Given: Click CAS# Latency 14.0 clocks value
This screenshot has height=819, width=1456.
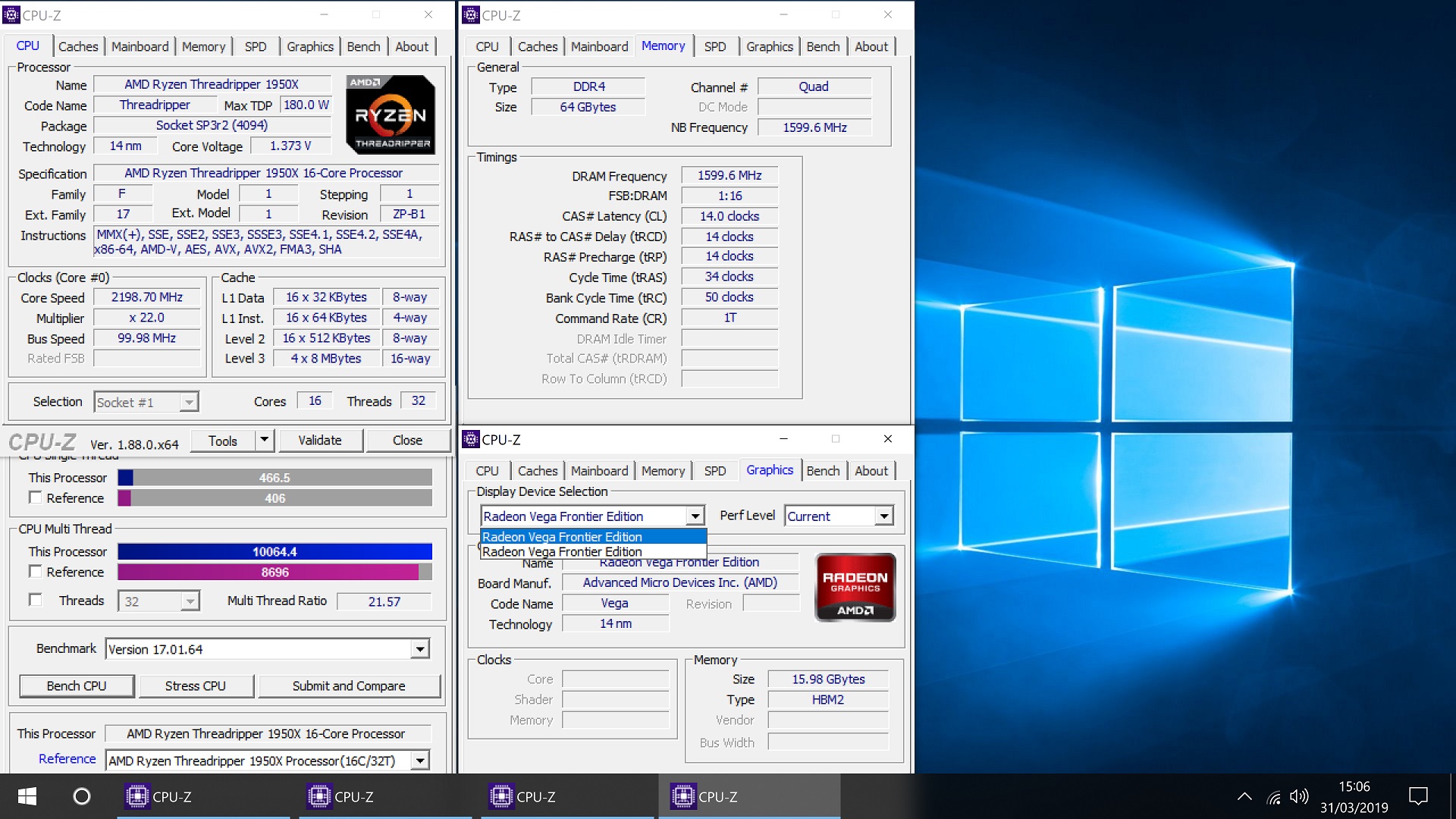Looking at the screenshot, I should (x=730, y=216).
